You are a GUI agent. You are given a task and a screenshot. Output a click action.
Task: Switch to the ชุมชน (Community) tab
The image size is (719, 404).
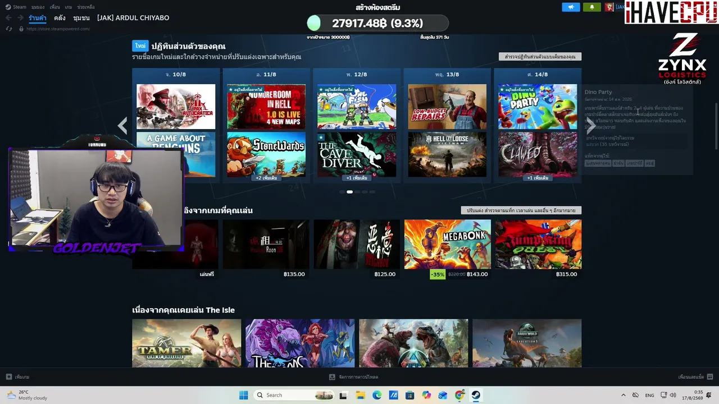click(81, 18)
